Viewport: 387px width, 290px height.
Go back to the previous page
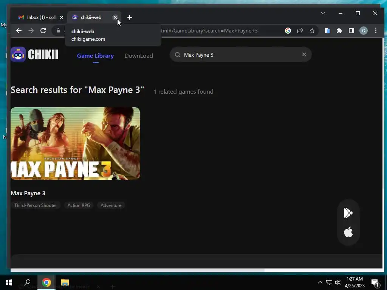(19, 31)
